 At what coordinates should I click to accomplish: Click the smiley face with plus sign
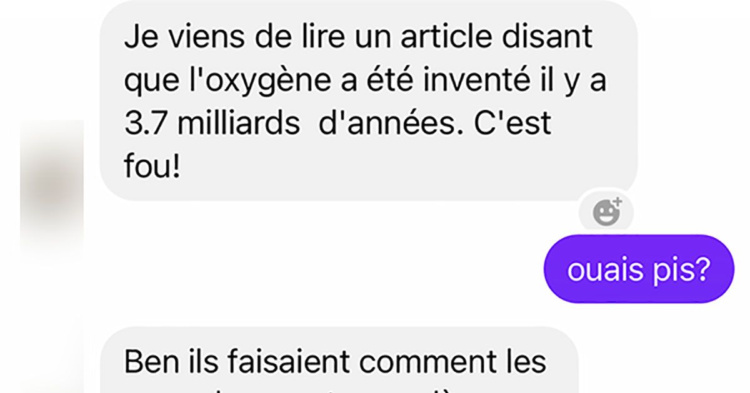(606, 213)
